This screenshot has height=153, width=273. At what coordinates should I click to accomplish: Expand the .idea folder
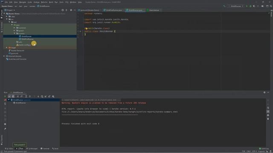coord(7,17)
